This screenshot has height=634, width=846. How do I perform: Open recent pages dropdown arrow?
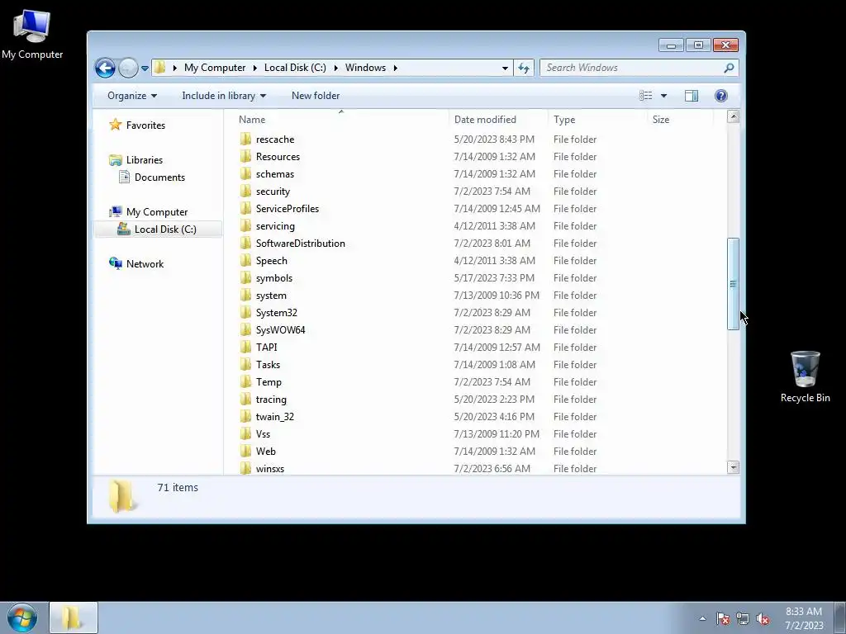pyautogui.click(x=145, y=69)
